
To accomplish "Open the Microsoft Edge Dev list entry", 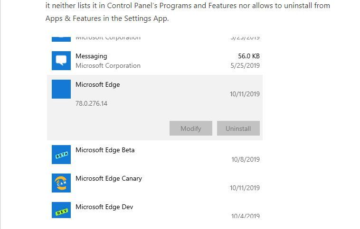I will coord(155,210).
